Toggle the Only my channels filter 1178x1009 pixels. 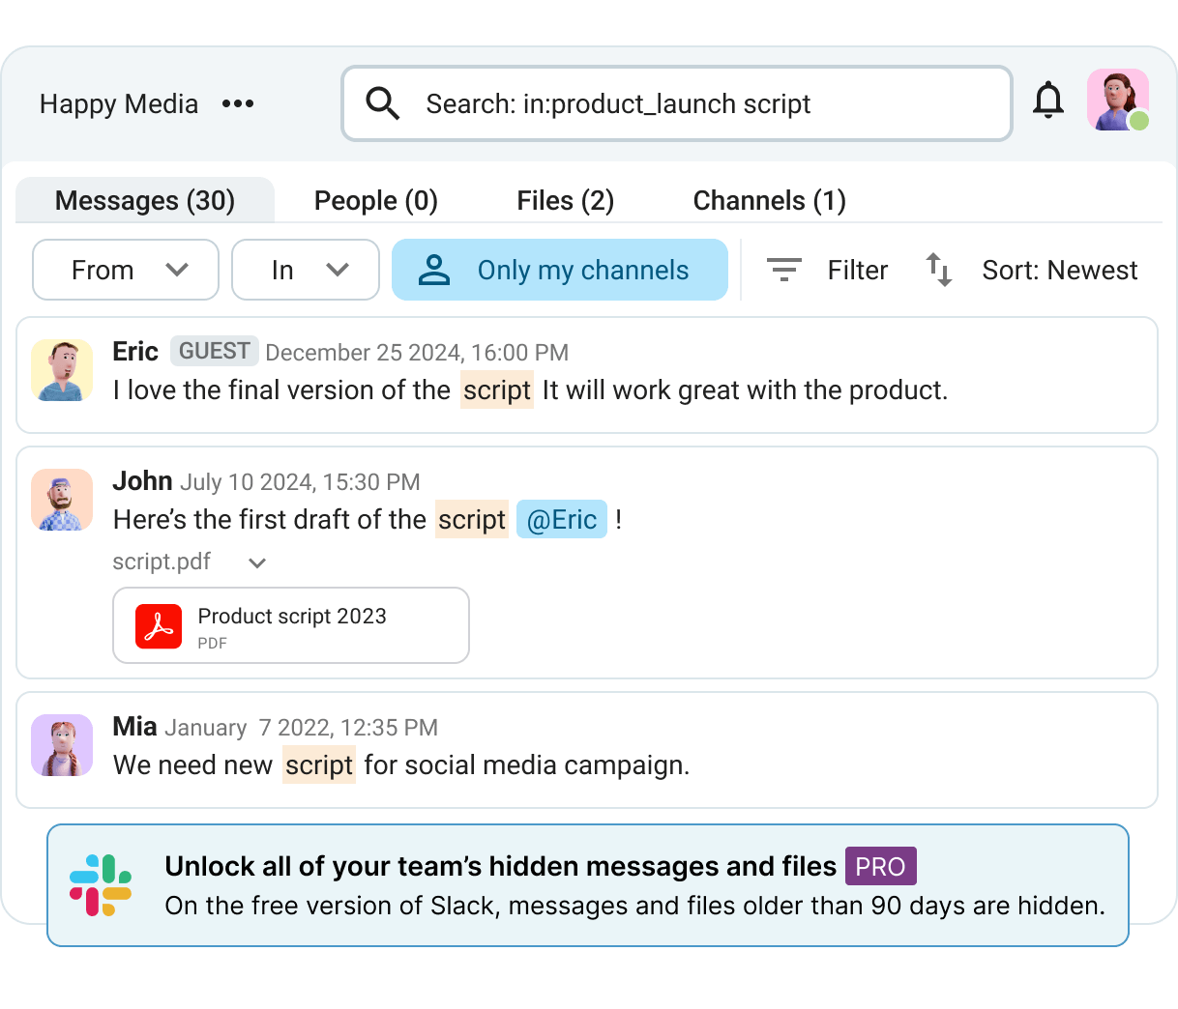pos(559,270)
